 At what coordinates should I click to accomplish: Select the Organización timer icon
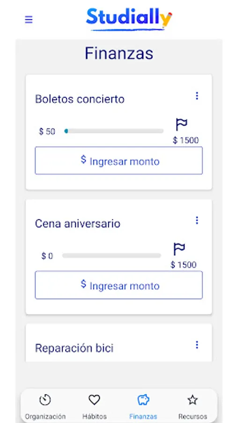pos(45,400)
